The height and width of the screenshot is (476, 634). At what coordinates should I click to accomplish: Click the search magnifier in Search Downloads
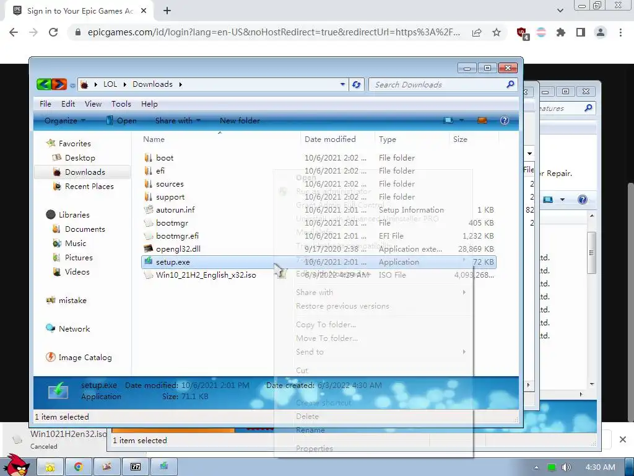pyautogui.click(x=510, y=84)
